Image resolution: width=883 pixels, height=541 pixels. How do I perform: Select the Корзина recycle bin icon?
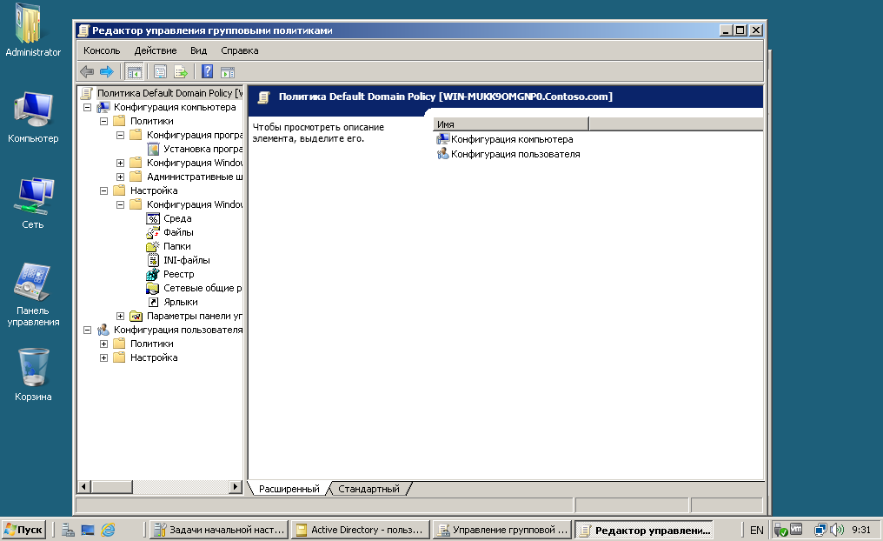[x=33, y=368]
